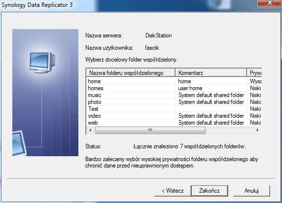This screenshot has height=203, width=282.
Task: Click the lower-left monitor graphic in banner
Action: [x=19, y=143]
